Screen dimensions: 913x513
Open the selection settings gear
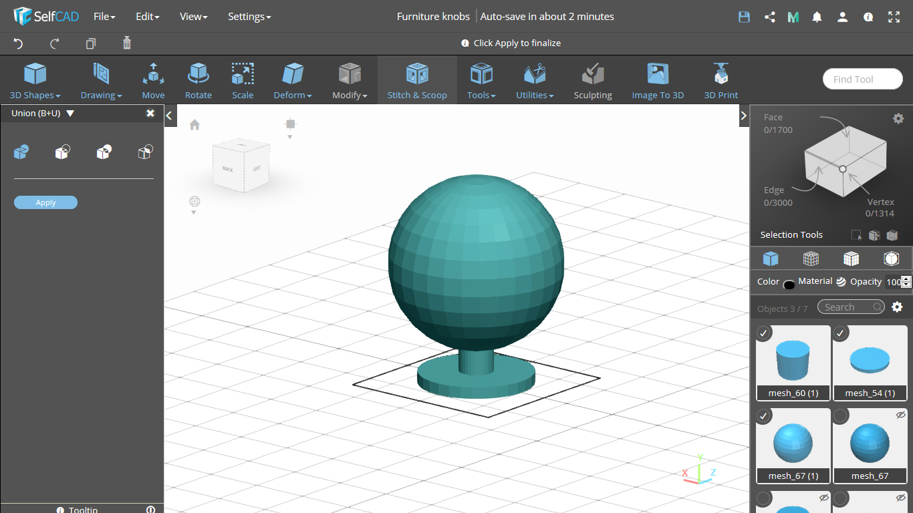(898, 118)
